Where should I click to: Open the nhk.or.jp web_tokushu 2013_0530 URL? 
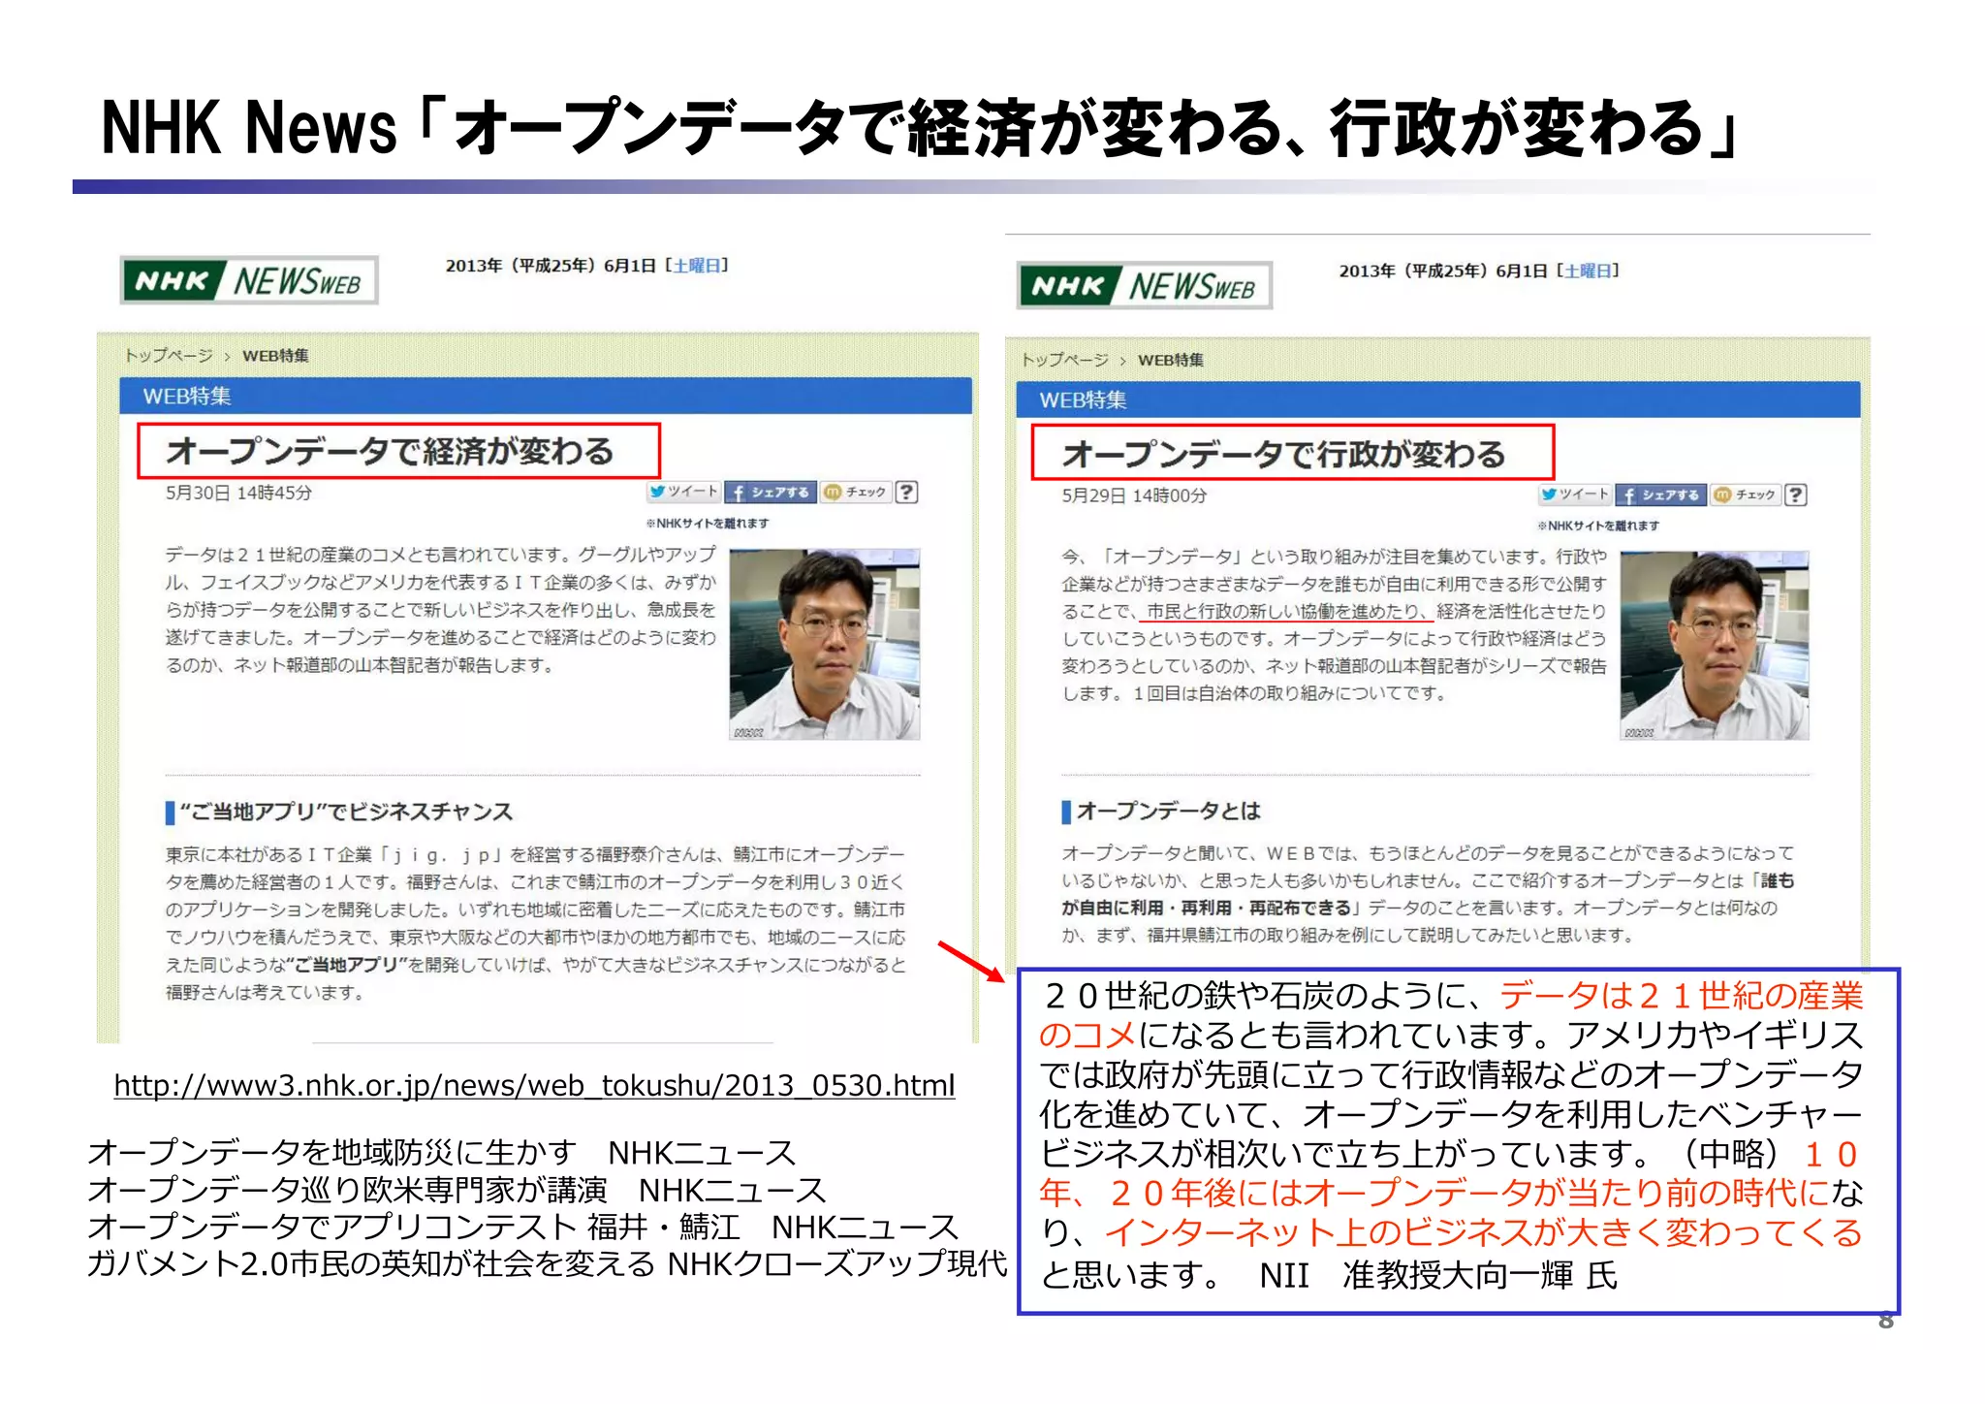click(534, 1085)
